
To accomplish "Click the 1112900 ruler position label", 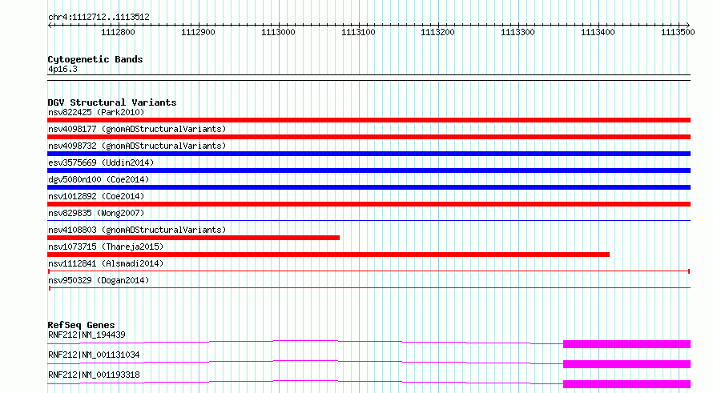I will (x=198, y=32).
